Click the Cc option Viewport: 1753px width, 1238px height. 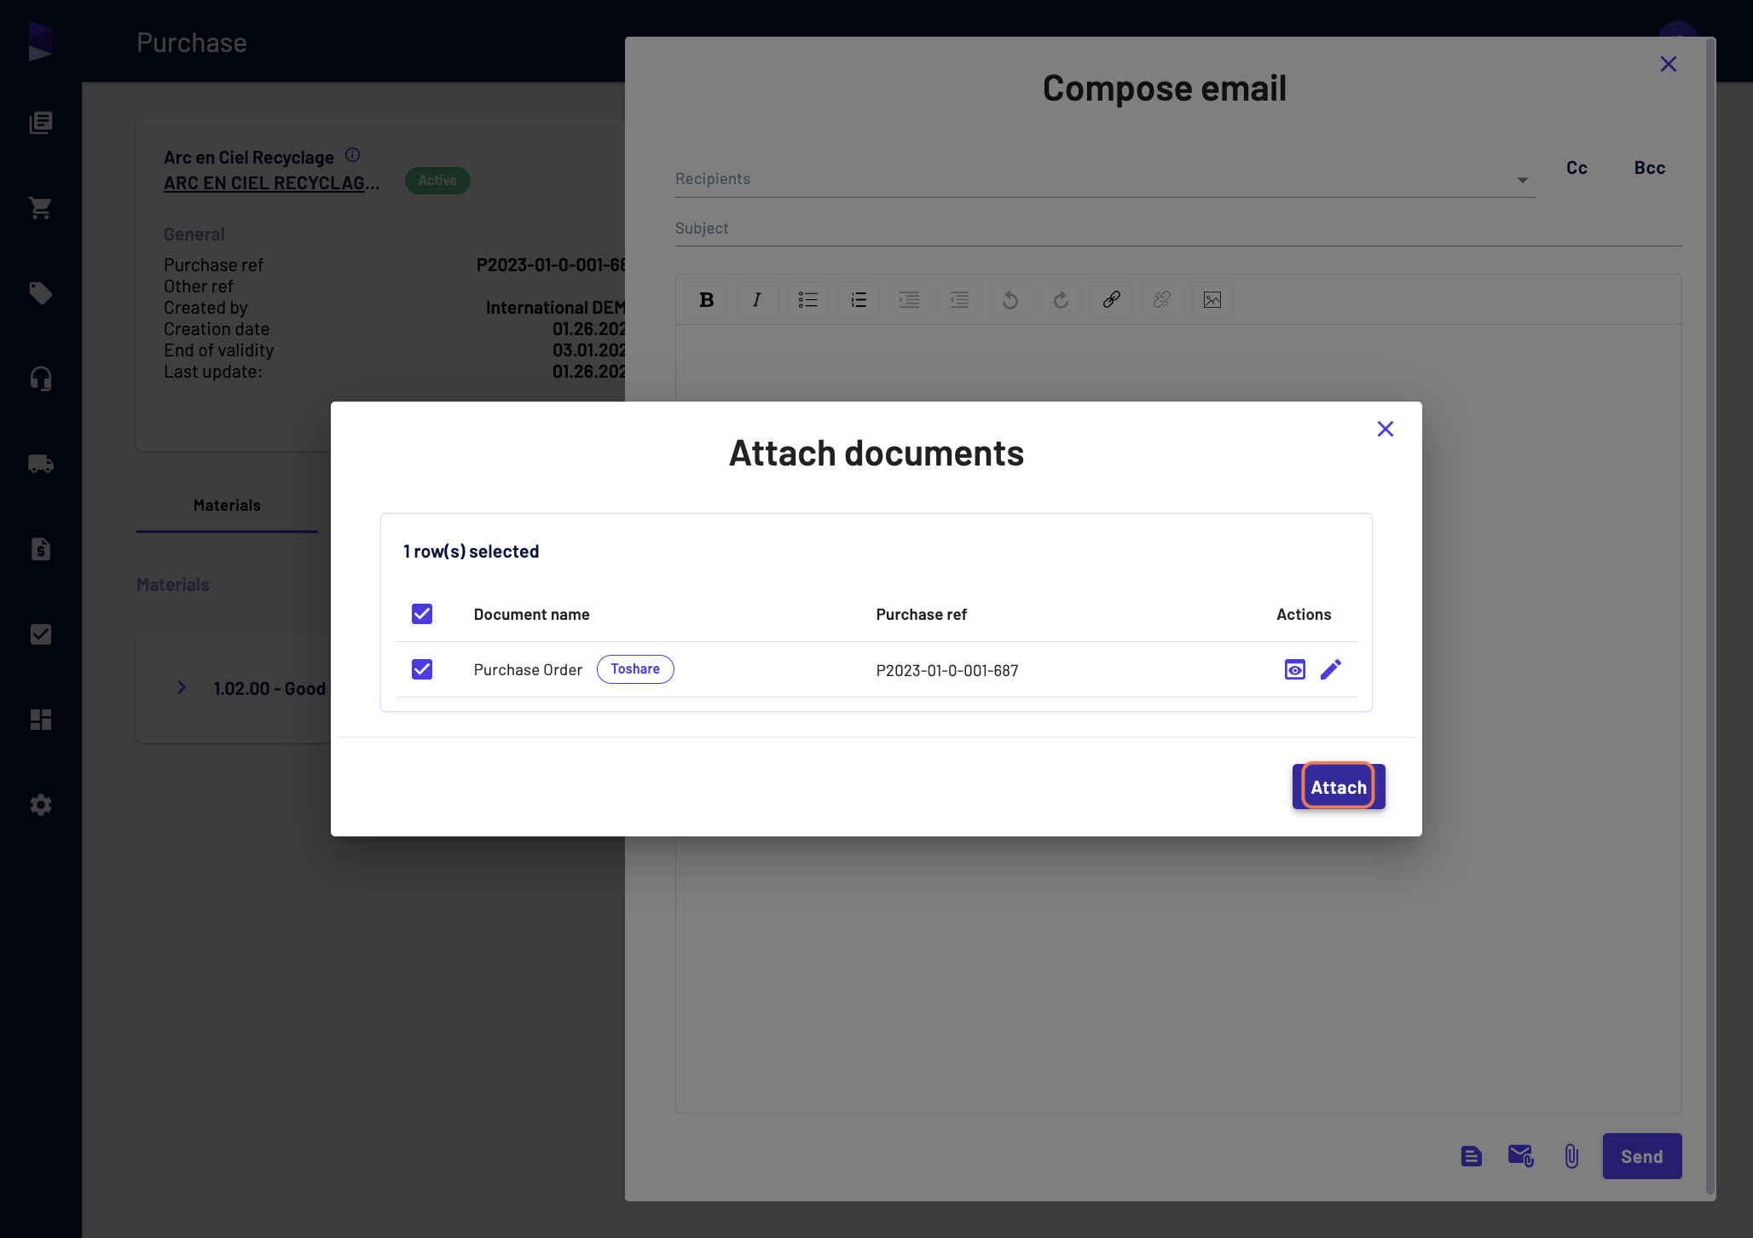click(x=1577, y=168)
